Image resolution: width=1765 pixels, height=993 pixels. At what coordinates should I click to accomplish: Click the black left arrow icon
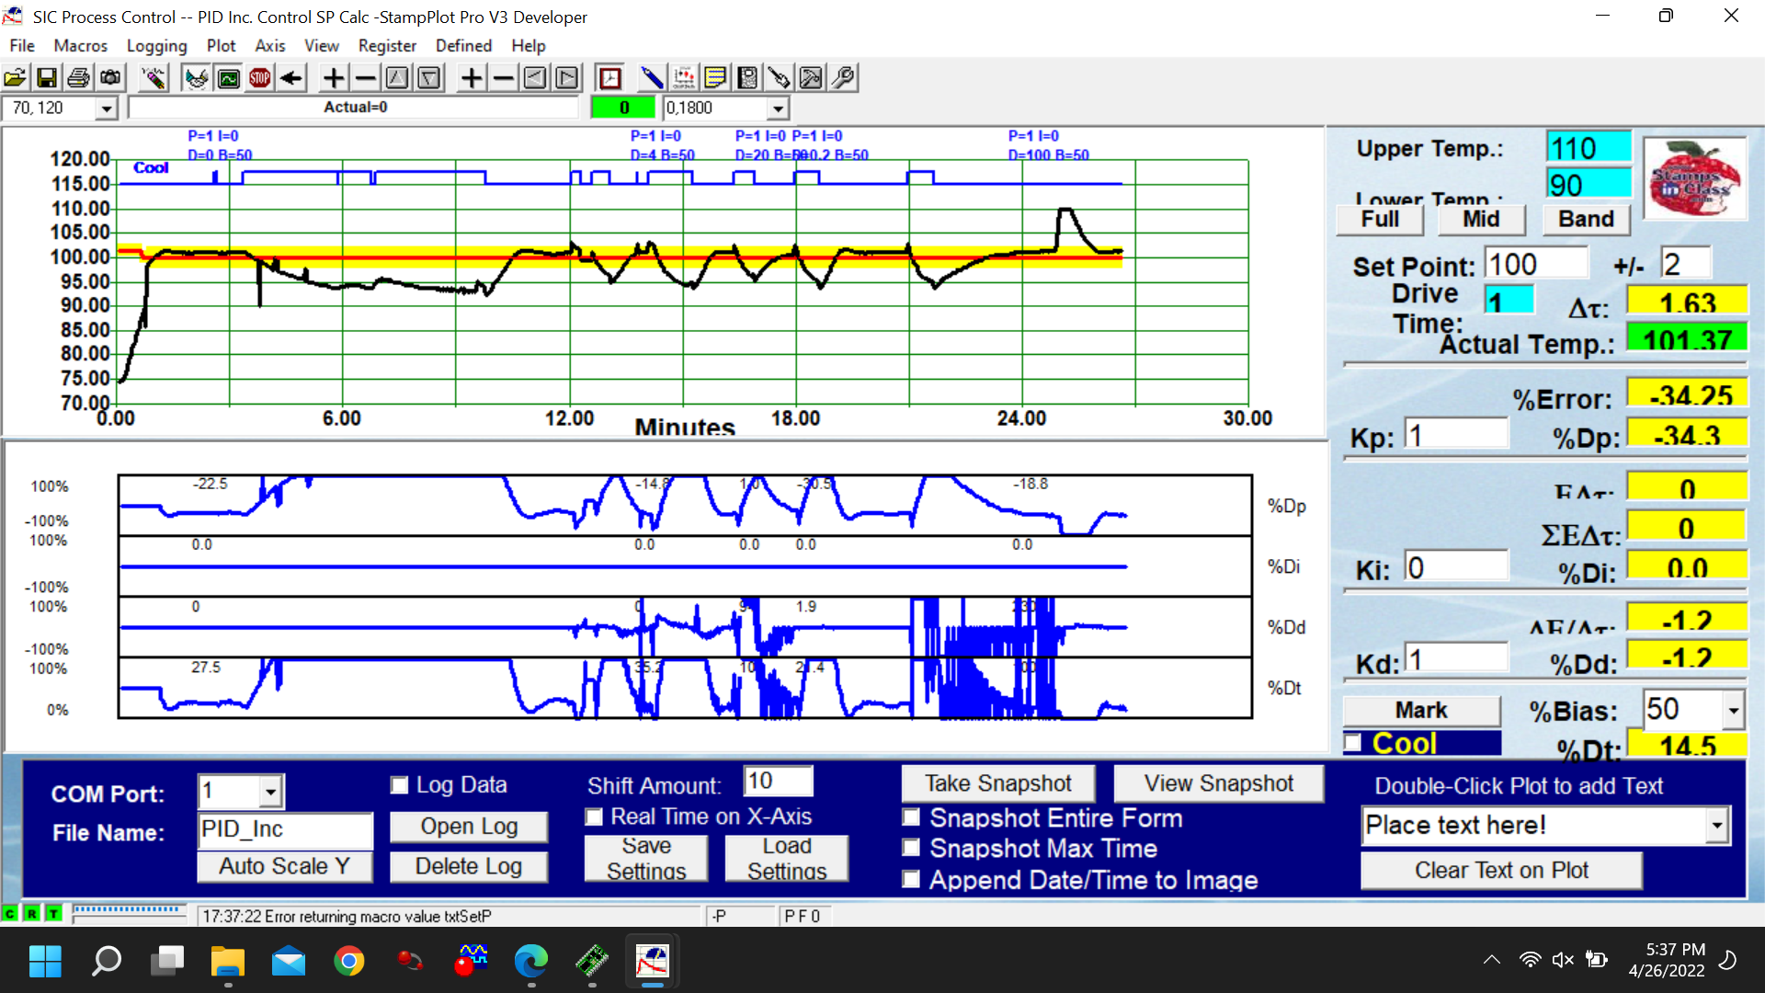pyautogui.click(x=292, y=78)
